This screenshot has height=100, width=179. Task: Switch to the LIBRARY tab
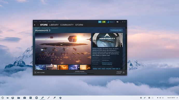click(x=54, y=25)
